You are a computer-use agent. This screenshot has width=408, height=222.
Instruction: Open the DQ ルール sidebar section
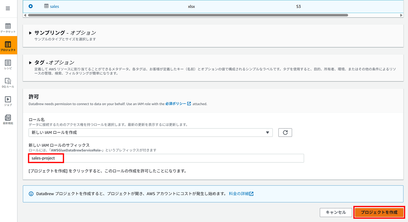point(8,83)
